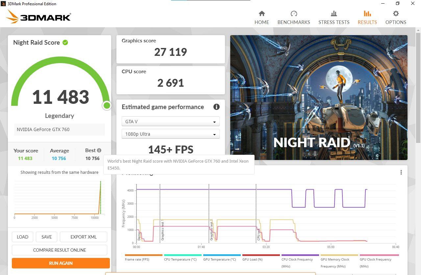The height and width of the screenshot is (275, 421).
Task: Toggle the GPU Memory Clock Frequency legend series
Action: 339,261
